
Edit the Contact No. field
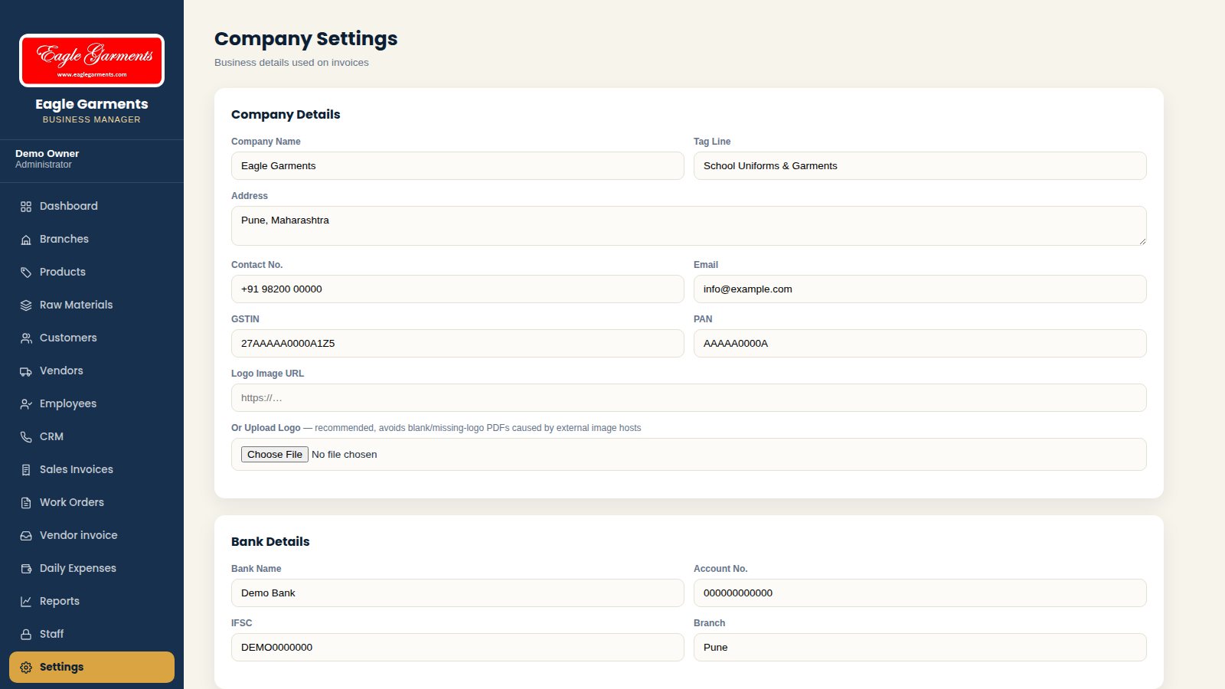[x=458, y=289]
